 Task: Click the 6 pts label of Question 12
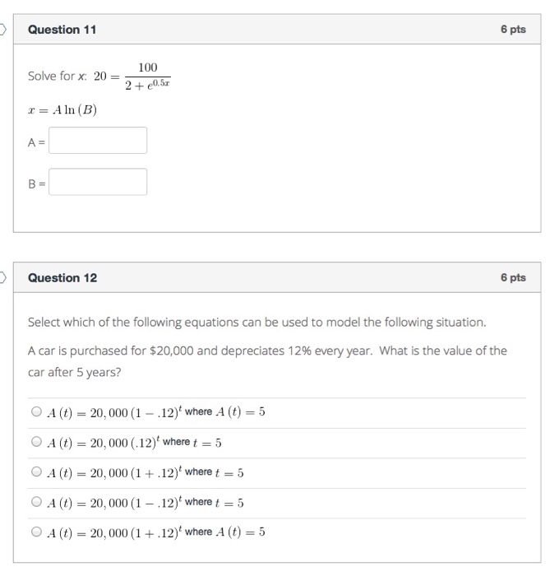click(512, 277)
